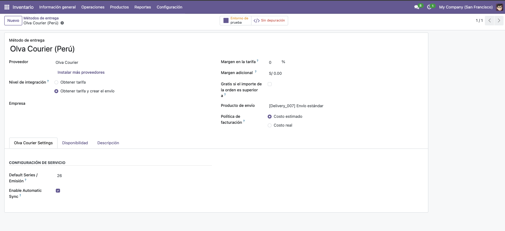
Task: Toggle the Entorno de prueba environment button
Action: pyautogui.click(x=236, y=20)
